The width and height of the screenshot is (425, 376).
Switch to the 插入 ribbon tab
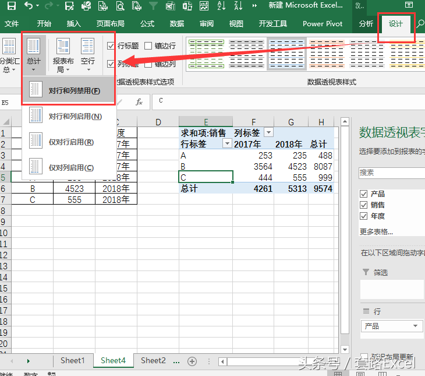click(x=74, y=24)
